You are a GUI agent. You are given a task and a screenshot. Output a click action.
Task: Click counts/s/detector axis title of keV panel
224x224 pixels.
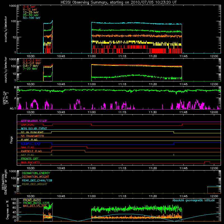(6, 29)
